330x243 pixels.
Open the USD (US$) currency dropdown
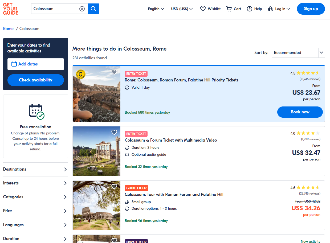182,9
